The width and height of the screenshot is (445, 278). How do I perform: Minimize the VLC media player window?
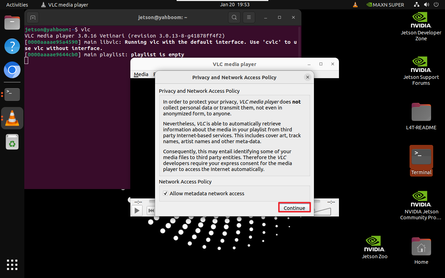pyautogui.click(x=309, y=64)
